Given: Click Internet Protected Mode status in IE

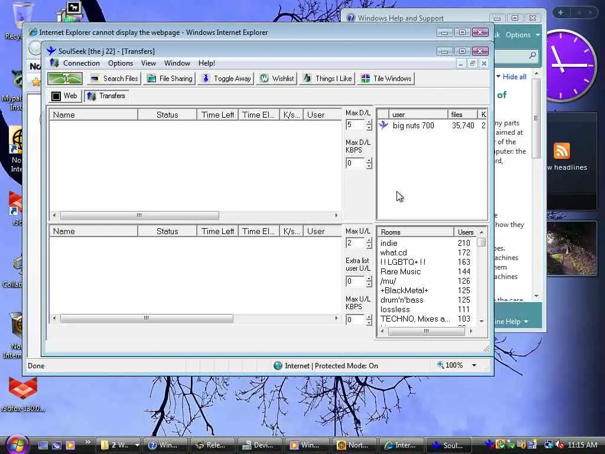Looking at the screenshot, I should pyautogui.click(x=326, y=365).
